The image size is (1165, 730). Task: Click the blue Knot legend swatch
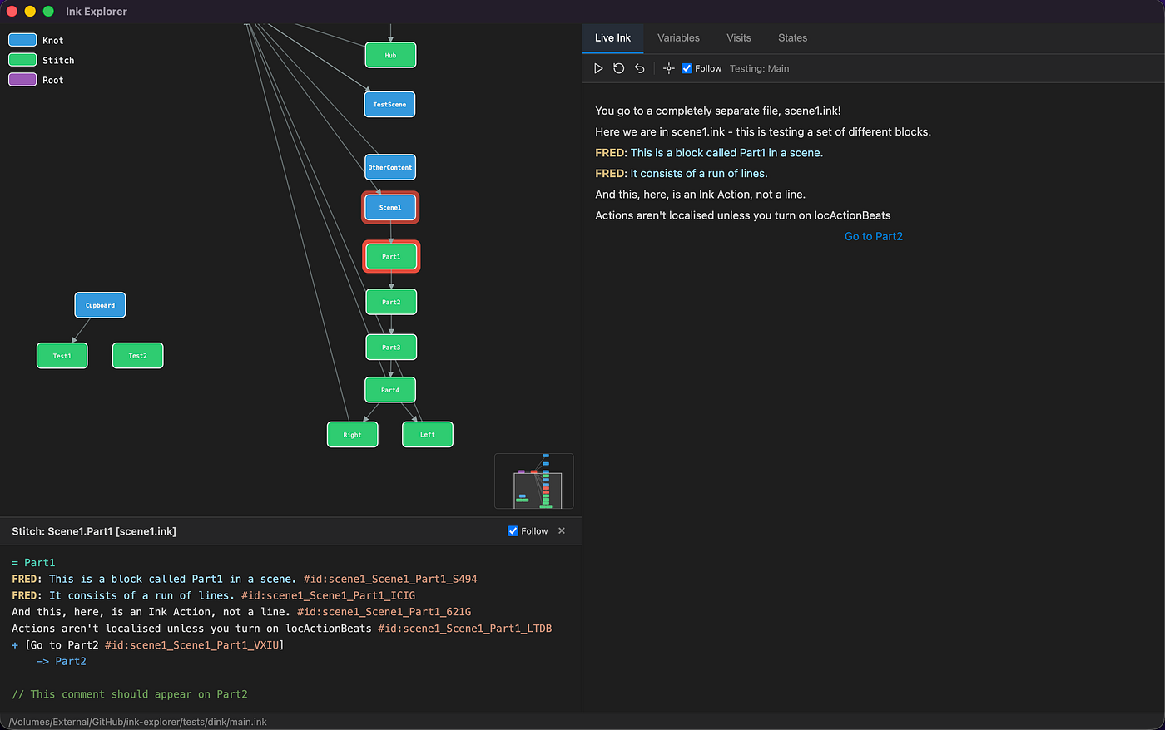(x=22, y=40)
